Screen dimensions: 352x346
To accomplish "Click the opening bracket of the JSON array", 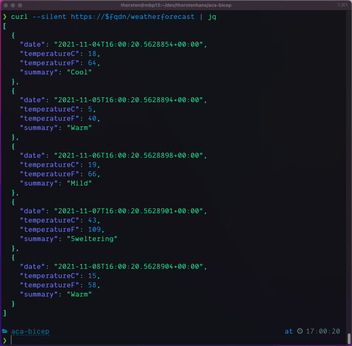I will click(4, 26).
